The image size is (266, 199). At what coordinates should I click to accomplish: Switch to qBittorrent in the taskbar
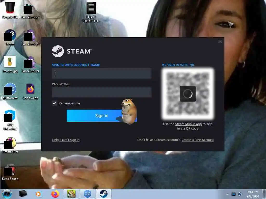pyautogui.click(x=87, y=194)
